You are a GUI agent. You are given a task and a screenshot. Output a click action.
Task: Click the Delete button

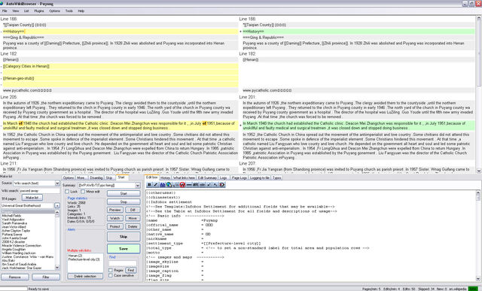click(x=133, y=226)
